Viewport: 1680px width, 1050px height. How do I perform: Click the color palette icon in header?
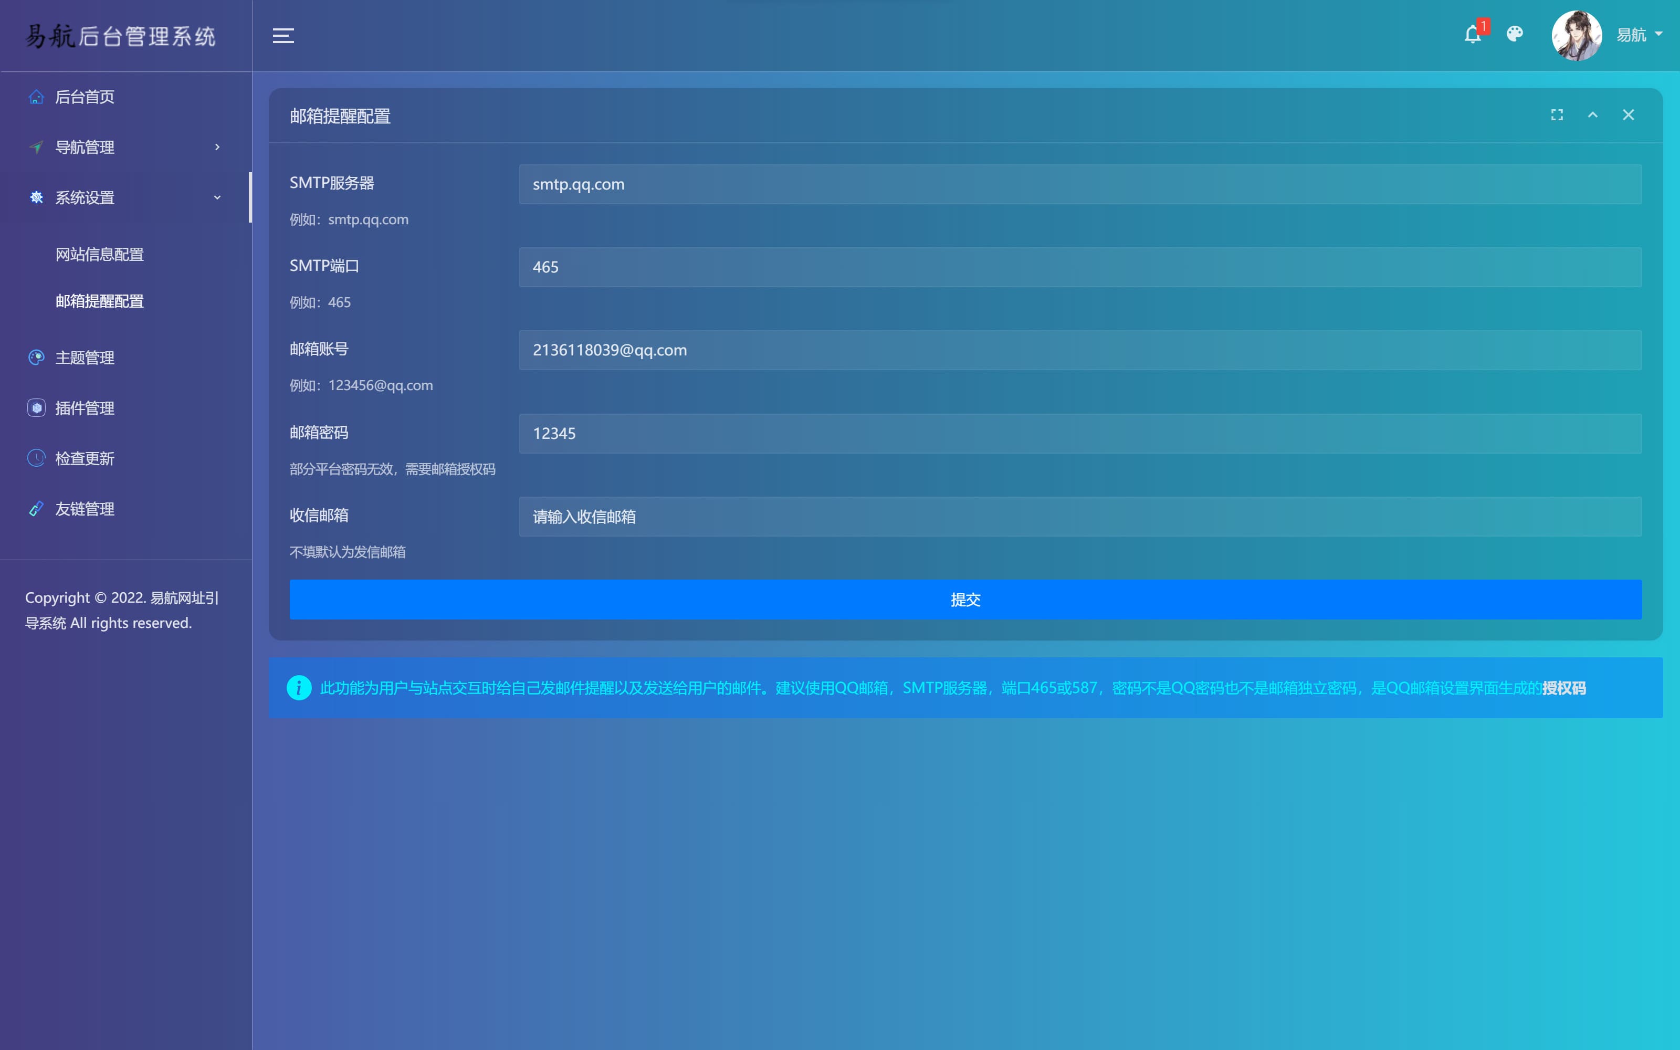tap(1516, 34)
